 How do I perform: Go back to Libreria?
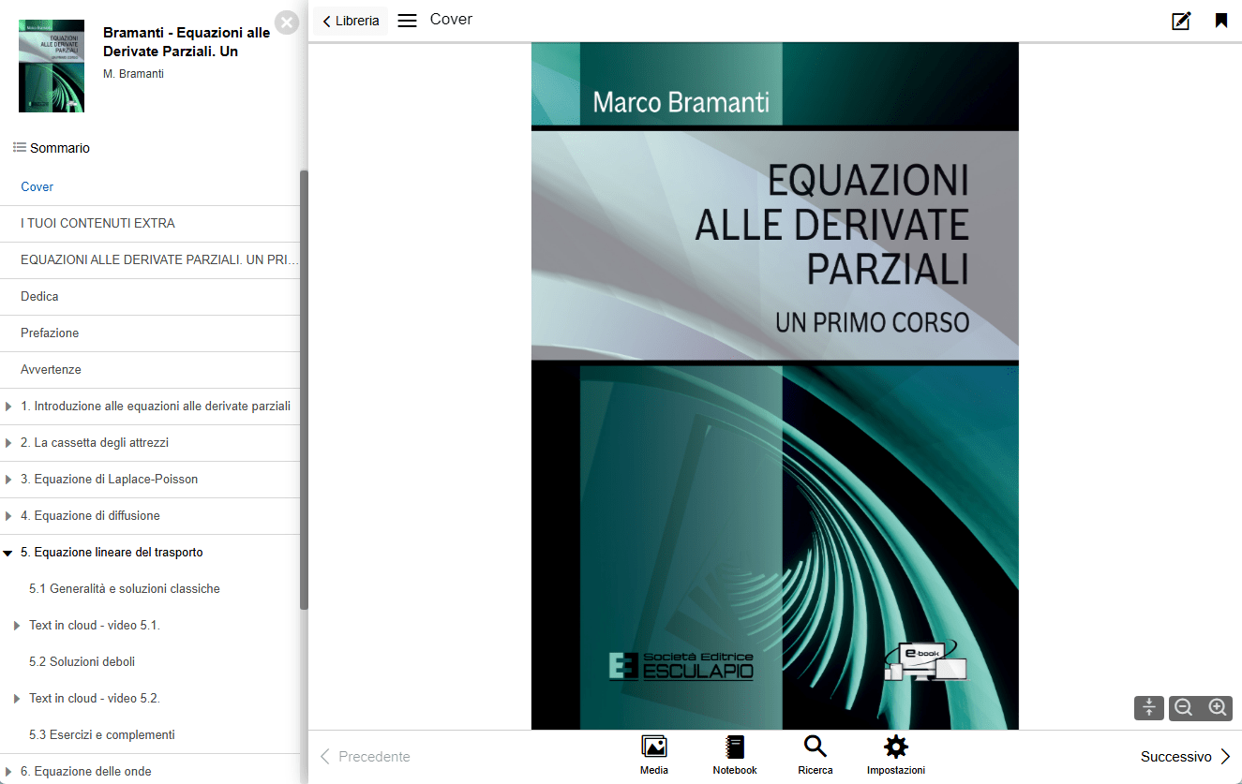[351, 21]
